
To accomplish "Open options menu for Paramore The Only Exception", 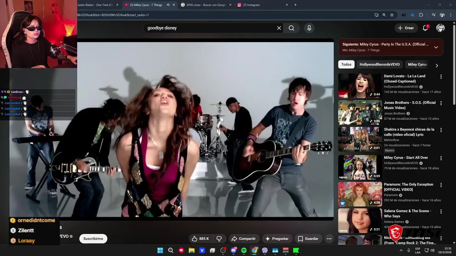I will click(441, 185).
